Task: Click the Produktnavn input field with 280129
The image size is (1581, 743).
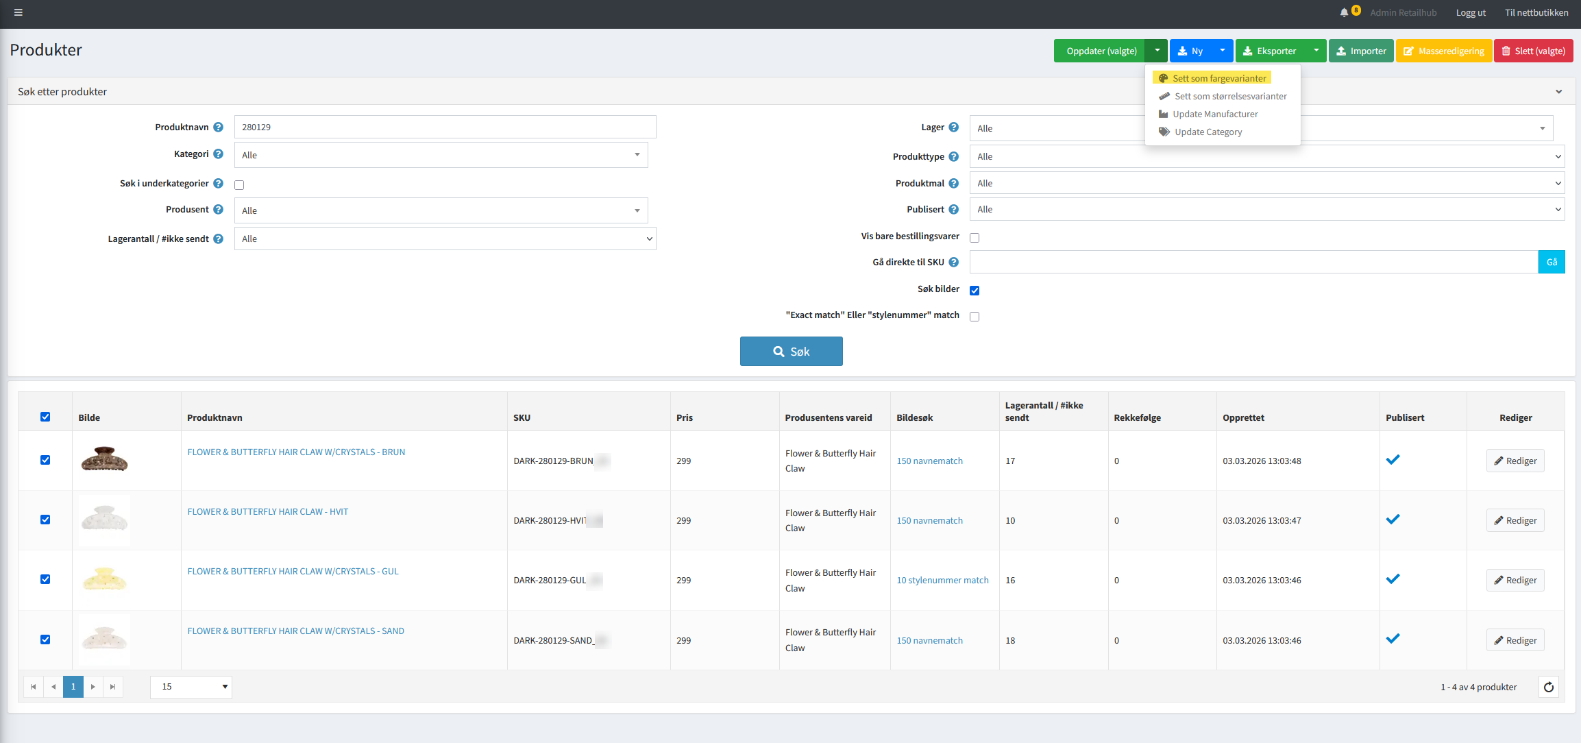Action: point(445,127)
